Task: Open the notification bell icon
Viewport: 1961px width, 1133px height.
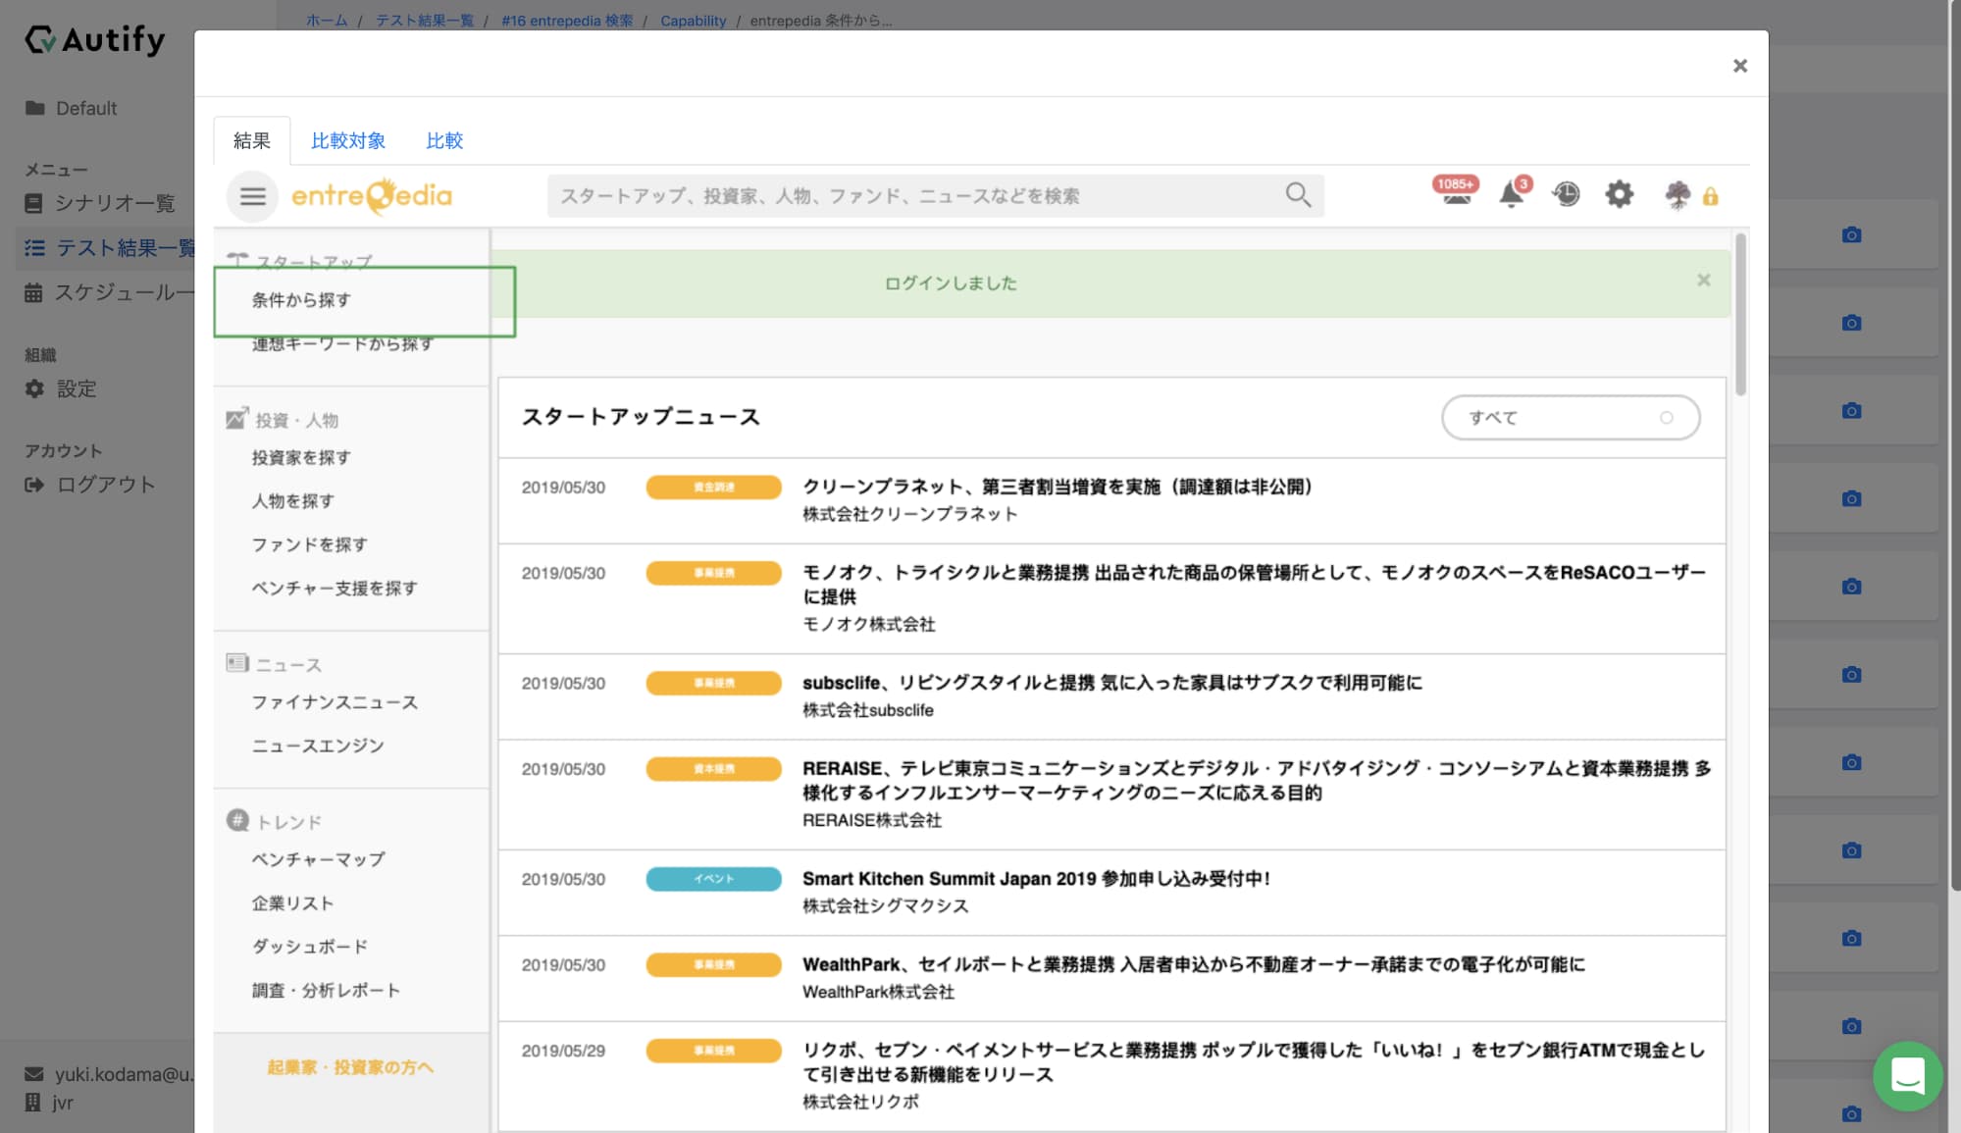Action: (1513, 193)
